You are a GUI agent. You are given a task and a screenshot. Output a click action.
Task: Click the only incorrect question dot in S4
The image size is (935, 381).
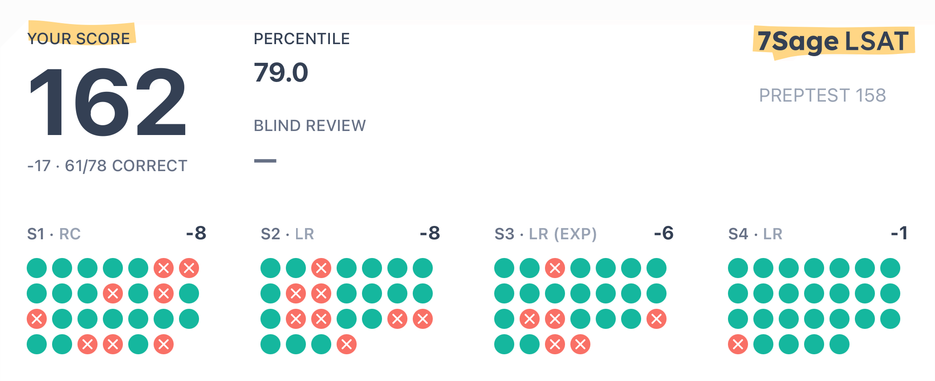coord(738,344)
